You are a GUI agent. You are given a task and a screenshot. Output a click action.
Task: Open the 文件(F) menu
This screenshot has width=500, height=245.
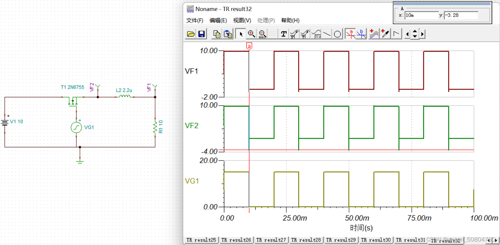point(195,20)
